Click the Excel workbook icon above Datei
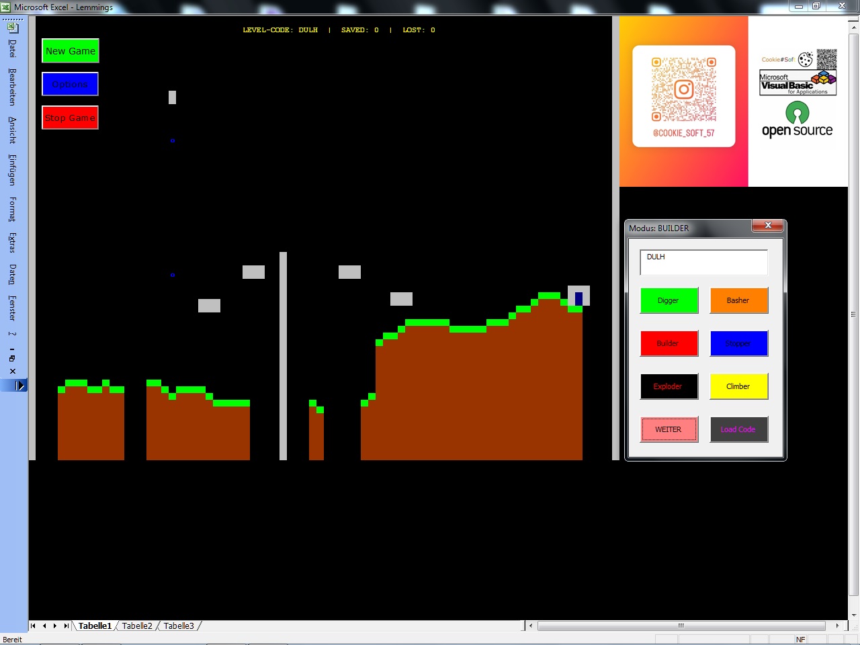 (x=13, y=28)
